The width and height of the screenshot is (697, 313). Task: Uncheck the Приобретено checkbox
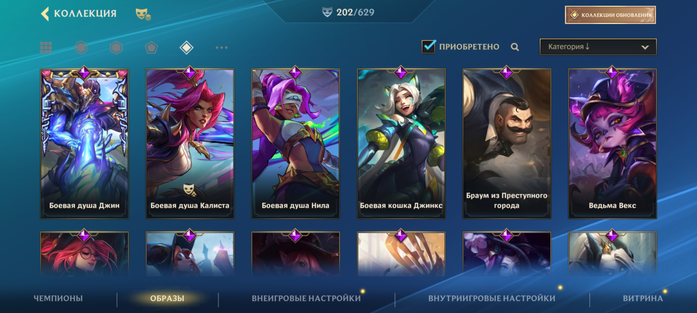coord(429,46)
